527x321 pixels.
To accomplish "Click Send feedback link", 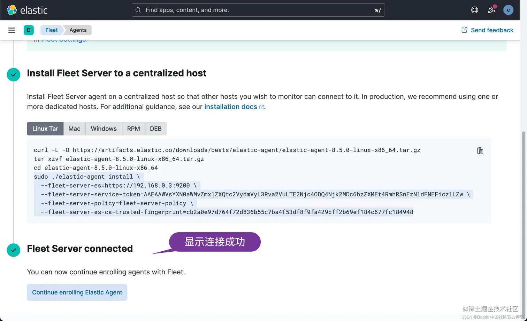I will [487, 30].
